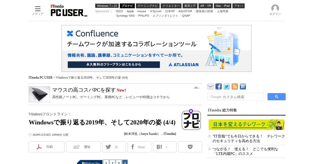Viewport: 313px width, 164px height.
Task: Open the hamburger メディア menu
Action: (38, 10)
